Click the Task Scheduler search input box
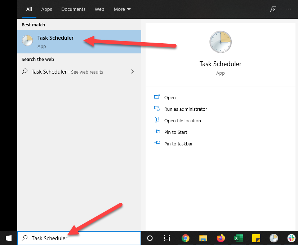 (x=79, y=238)
